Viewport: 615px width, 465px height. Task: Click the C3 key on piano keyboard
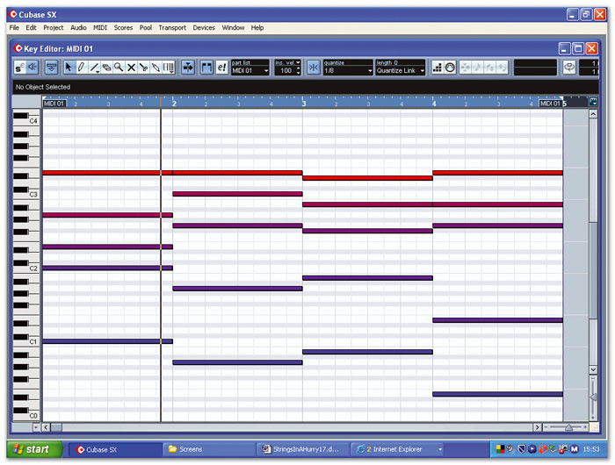26,194
